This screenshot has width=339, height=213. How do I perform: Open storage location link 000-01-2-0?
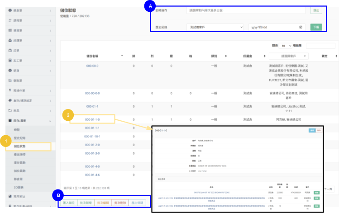tap(92, 145)
